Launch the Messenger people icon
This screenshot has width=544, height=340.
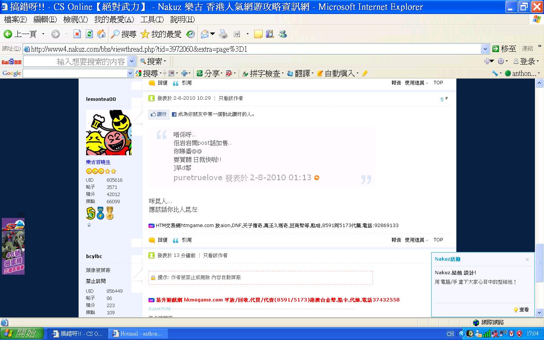click(x=283, y=34)
